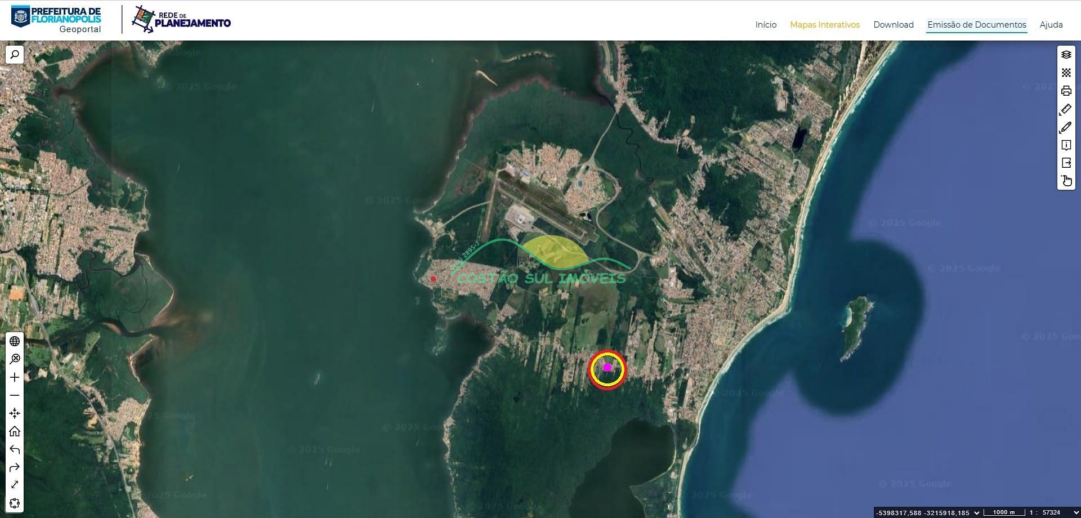Click the print map icon
1081x518 pixels.
[x=1066, y=91]
